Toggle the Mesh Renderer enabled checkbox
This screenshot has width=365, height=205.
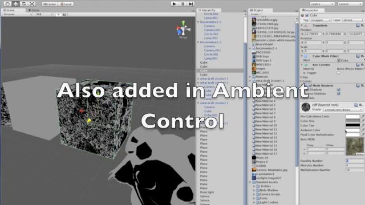(x=310, y=85)
